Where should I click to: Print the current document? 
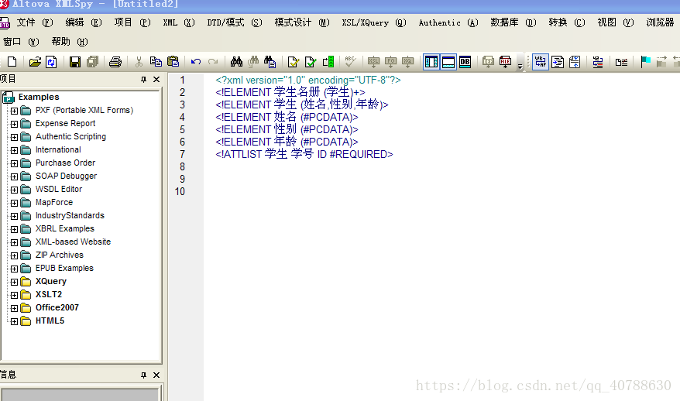coord(115,62)
